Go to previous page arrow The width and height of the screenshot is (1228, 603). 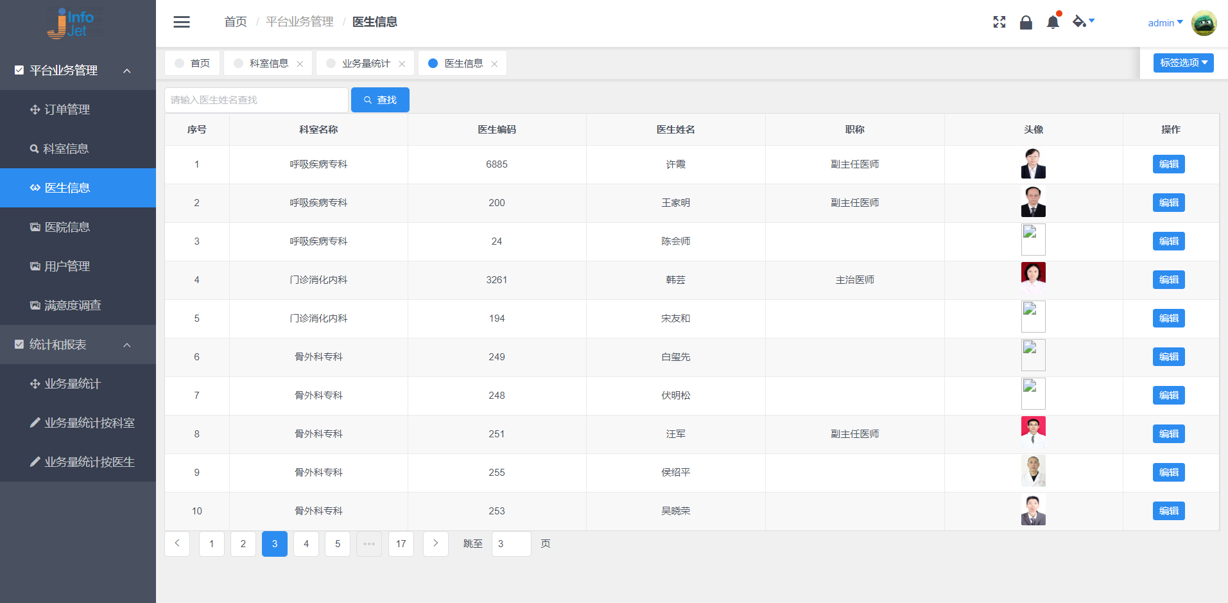pyautogui.click(x=177, y=544)
